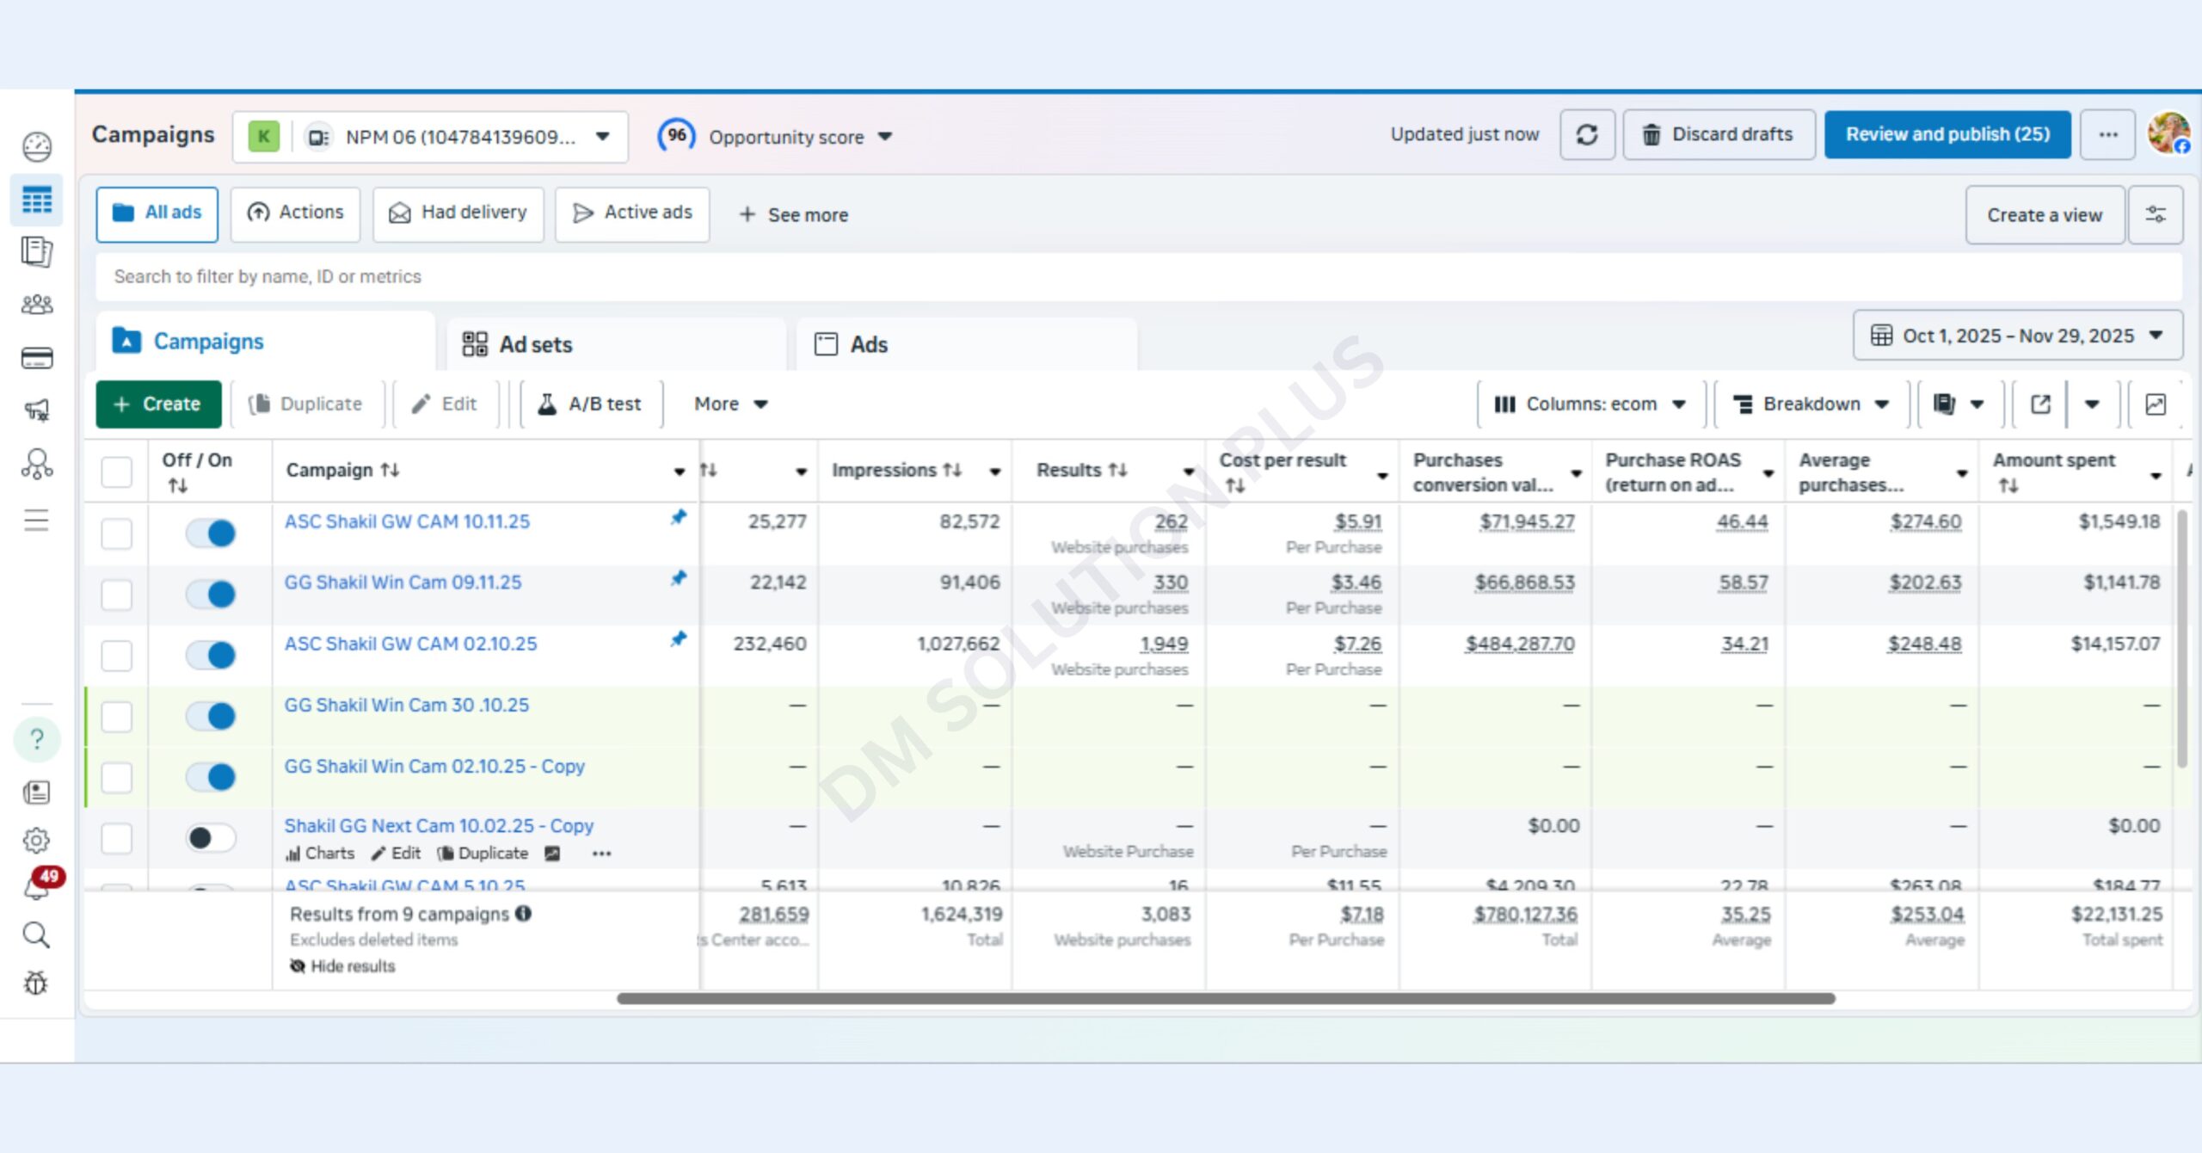
Task: Open Billing card icon in left sidebar
Action: click(36, 358)
